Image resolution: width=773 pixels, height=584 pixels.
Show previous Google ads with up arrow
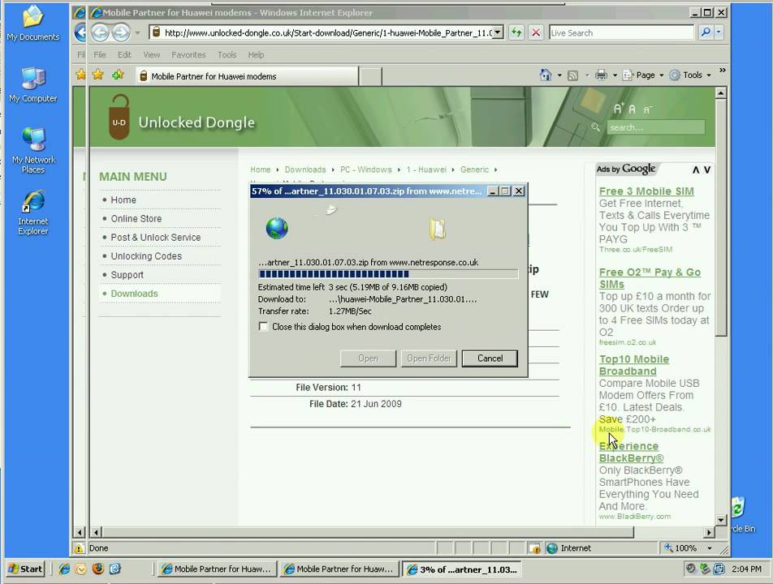coord(696,170)
